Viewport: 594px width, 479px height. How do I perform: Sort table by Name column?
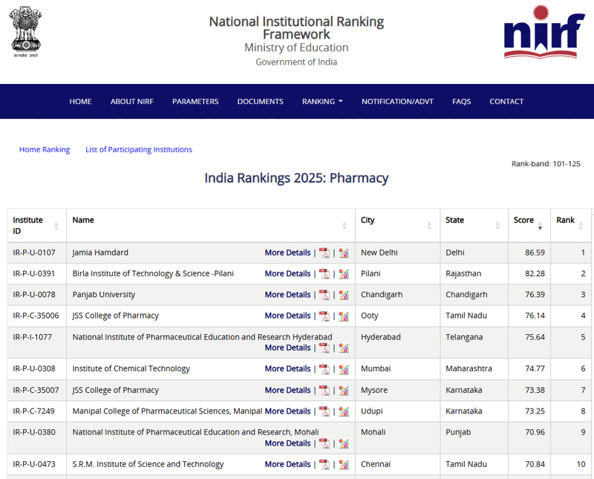pos(211,226)
